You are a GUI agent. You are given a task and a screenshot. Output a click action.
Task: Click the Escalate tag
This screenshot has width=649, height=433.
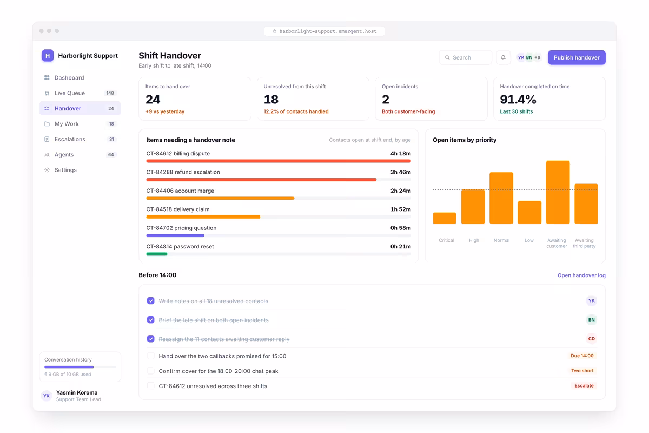click(584, 386)
